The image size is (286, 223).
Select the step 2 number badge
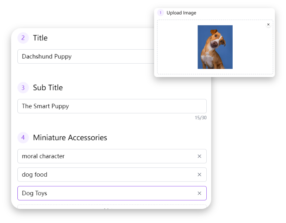[23, 38]
